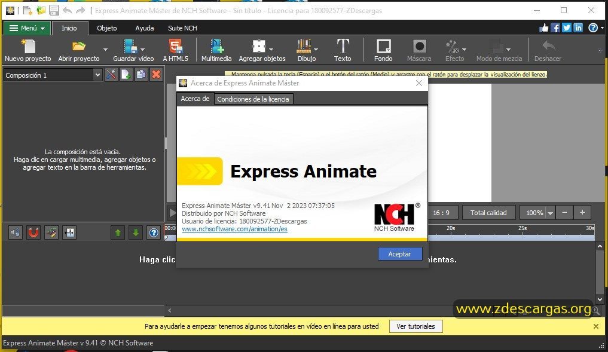The width and height of the screenshot is (608, 352).
Task: Open the Ayuda tab
Action: click(x=144, y=28)
